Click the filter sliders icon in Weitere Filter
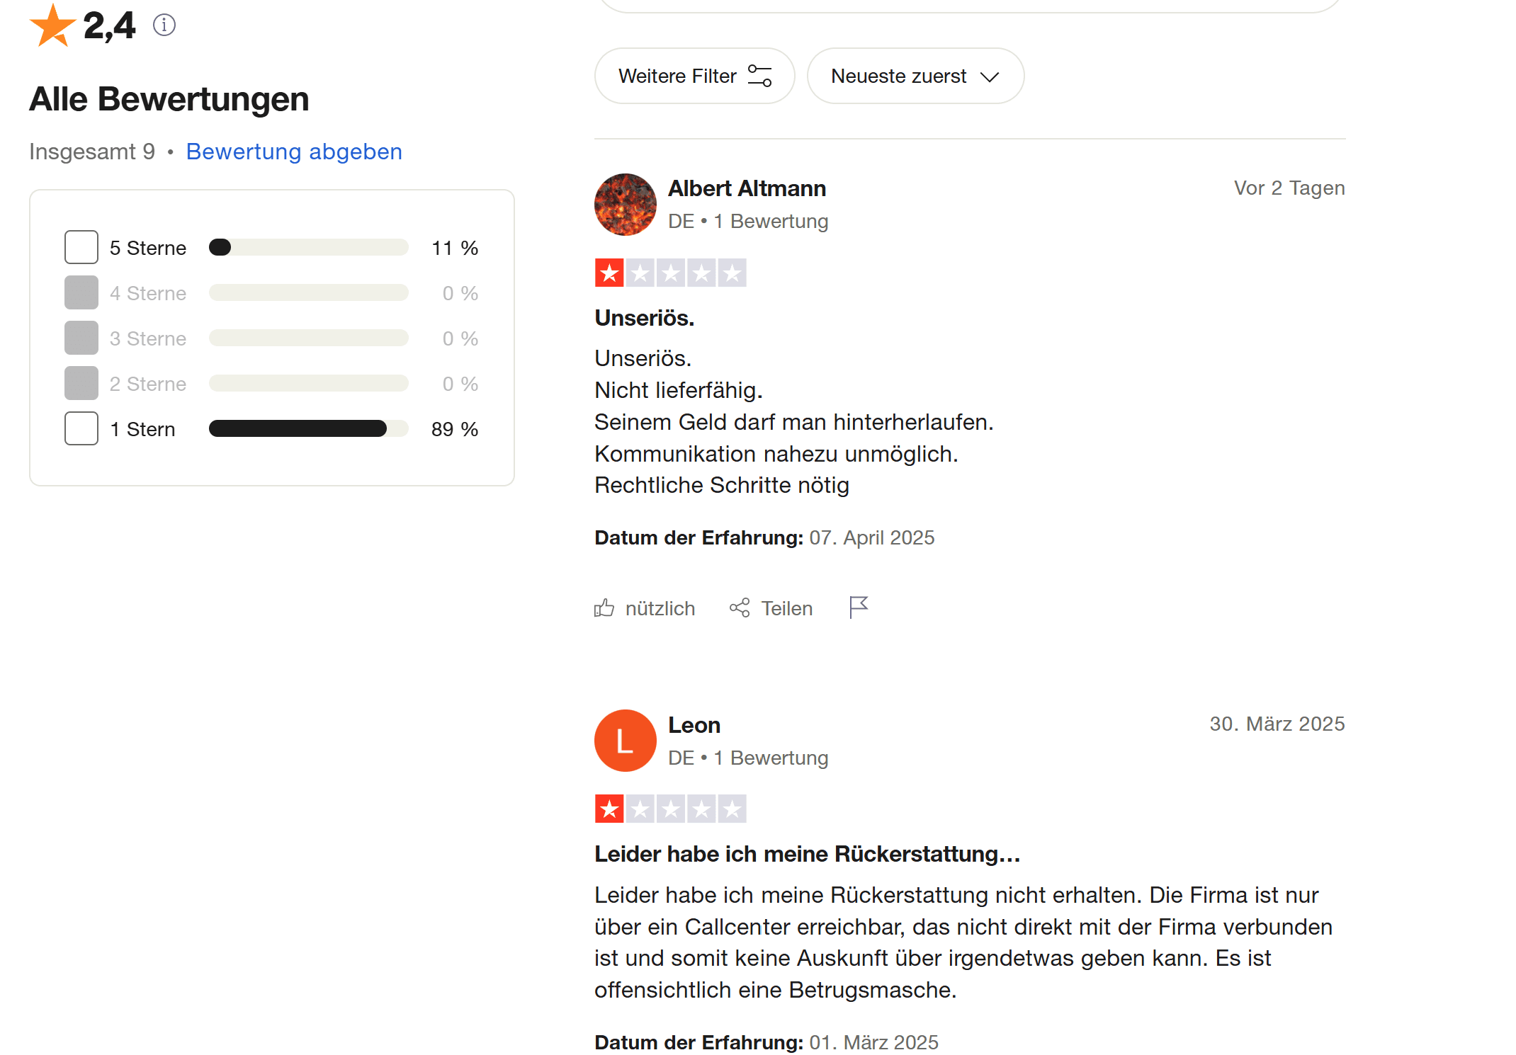 (x=760, y=76)
